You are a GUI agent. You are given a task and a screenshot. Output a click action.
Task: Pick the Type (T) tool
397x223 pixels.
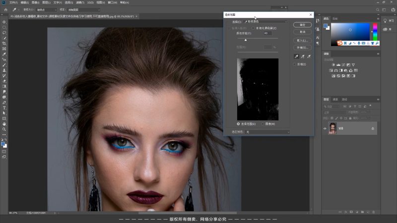point(4,108)
